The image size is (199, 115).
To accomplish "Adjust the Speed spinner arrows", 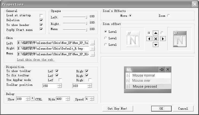I will 92,99.
